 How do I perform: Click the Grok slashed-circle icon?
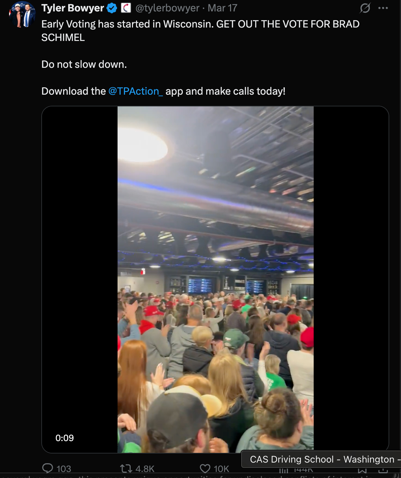click(x=365, y=8)
